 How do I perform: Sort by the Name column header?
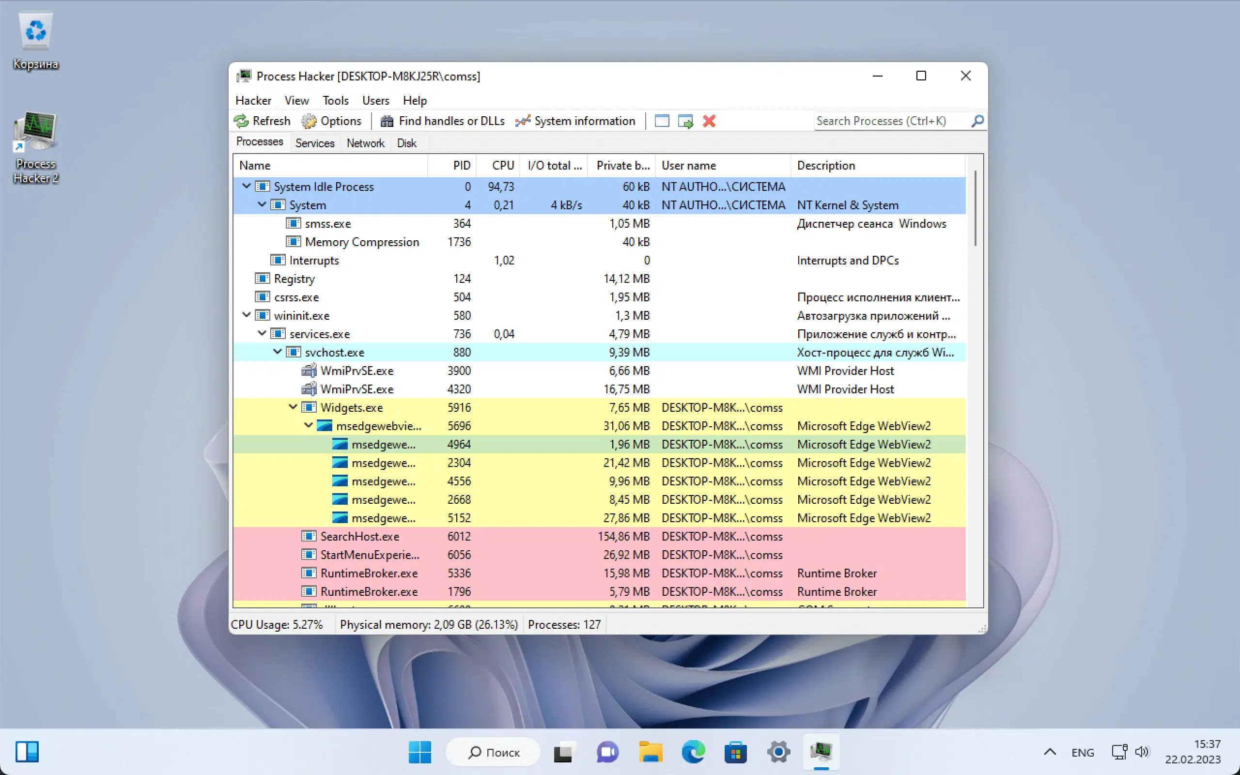(x=331, y=166)
